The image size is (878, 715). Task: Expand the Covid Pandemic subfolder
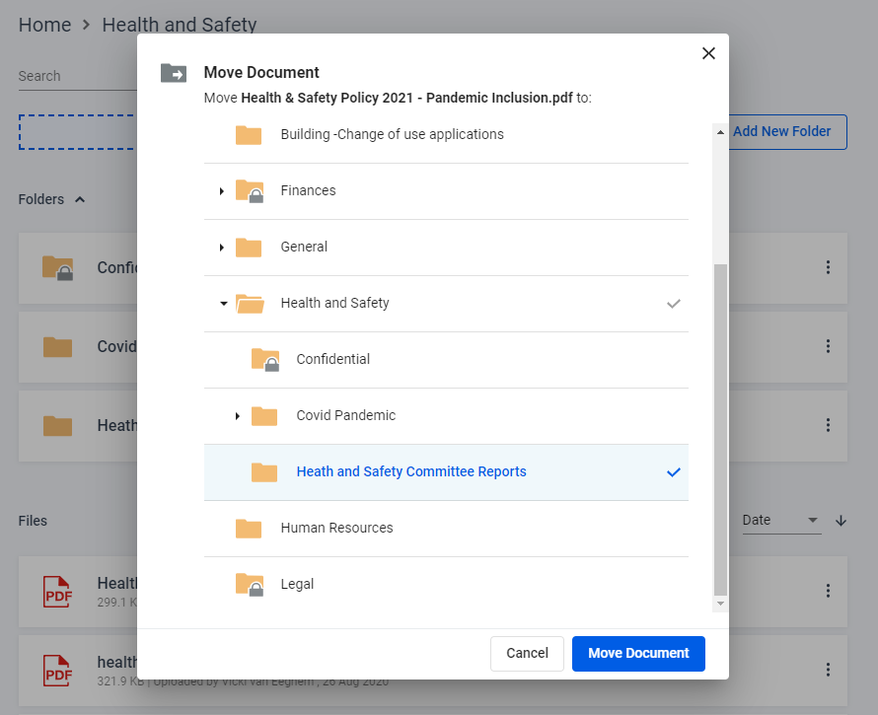[x=238, y=416]
